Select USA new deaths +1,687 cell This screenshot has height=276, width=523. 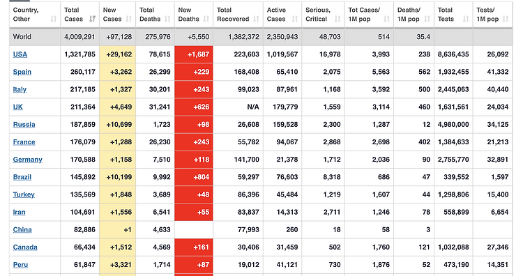click(x=194, y=54)
